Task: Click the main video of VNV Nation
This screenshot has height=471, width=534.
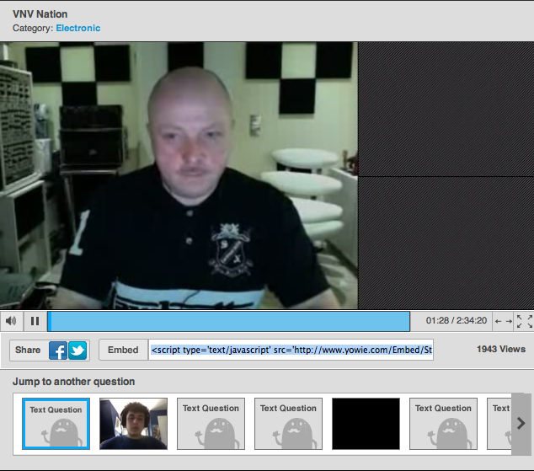Action: [x=179, y=175]
